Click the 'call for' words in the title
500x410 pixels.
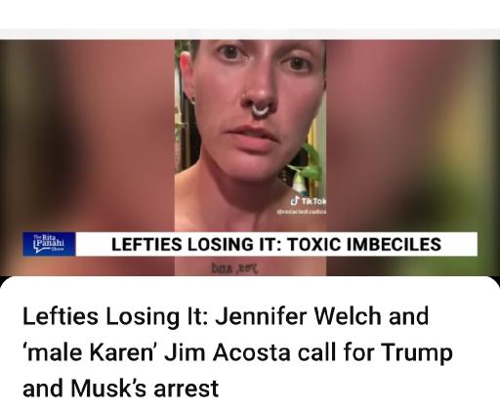click(336, 352)
